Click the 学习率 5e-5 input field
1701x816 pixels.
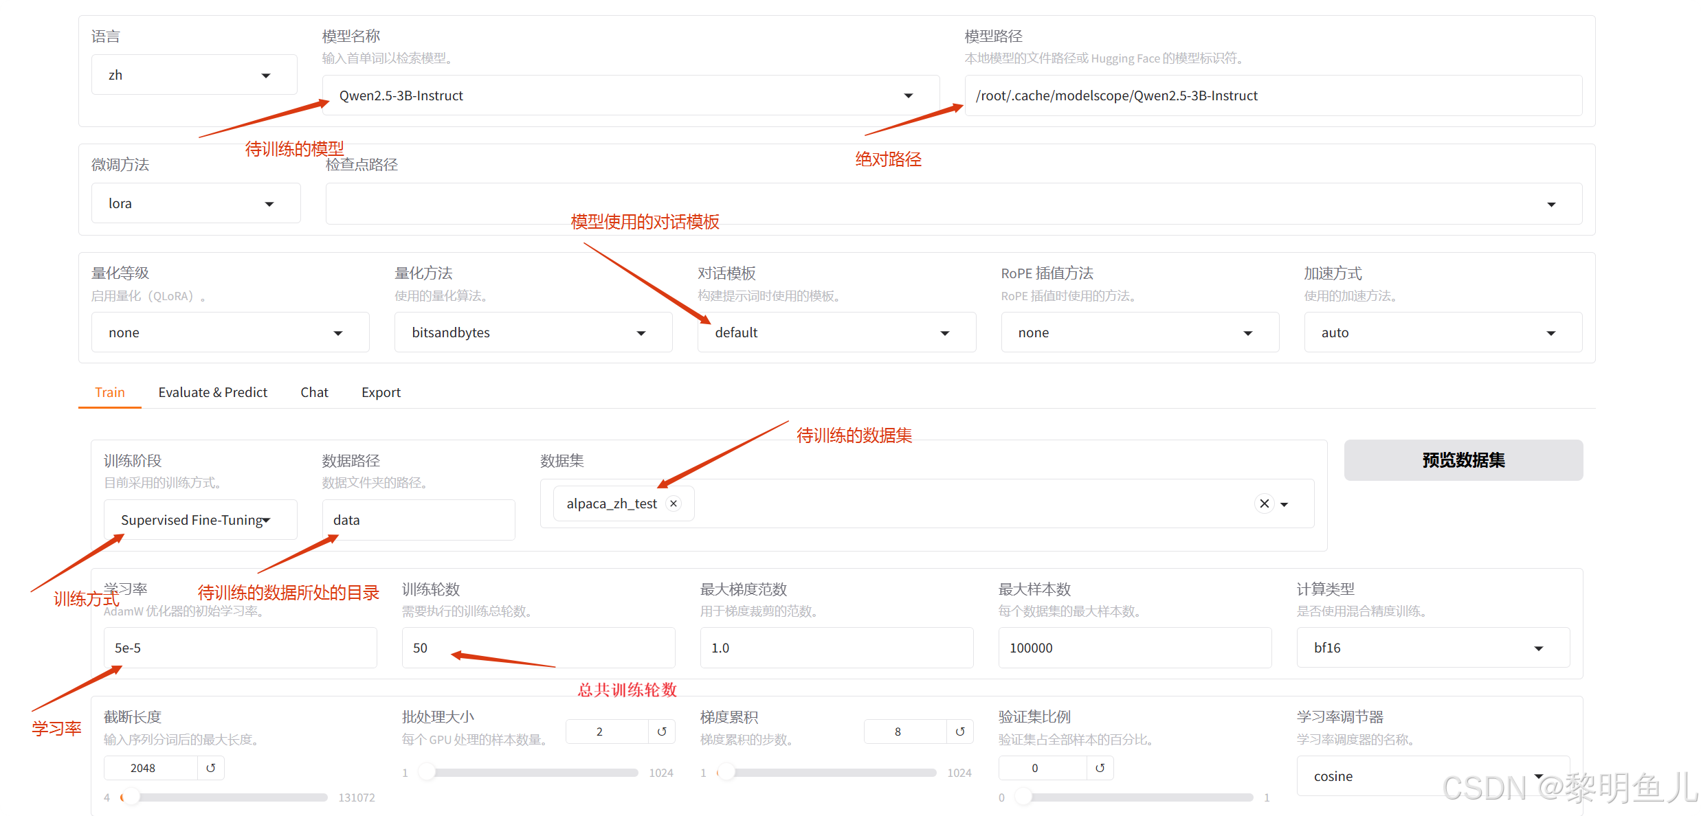(240, 648)
